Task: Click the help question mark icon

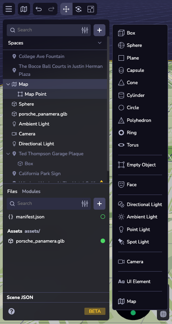Action: click(x=11, y=311)
